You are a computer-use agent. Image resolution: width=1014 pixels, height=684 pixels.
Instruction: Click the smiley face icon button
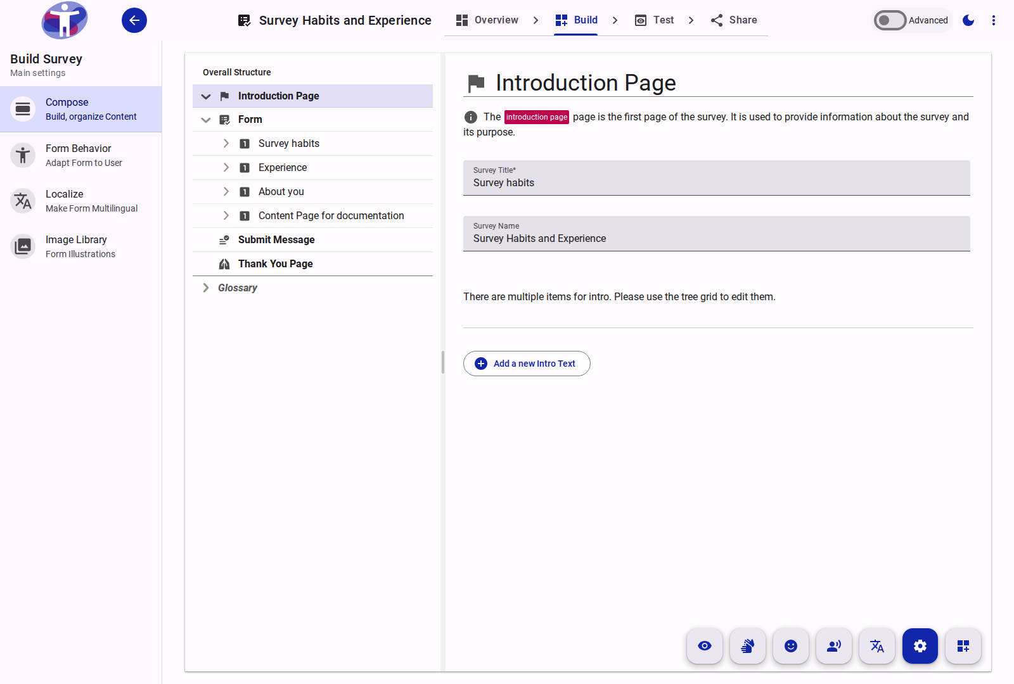(x=791, y=646)
